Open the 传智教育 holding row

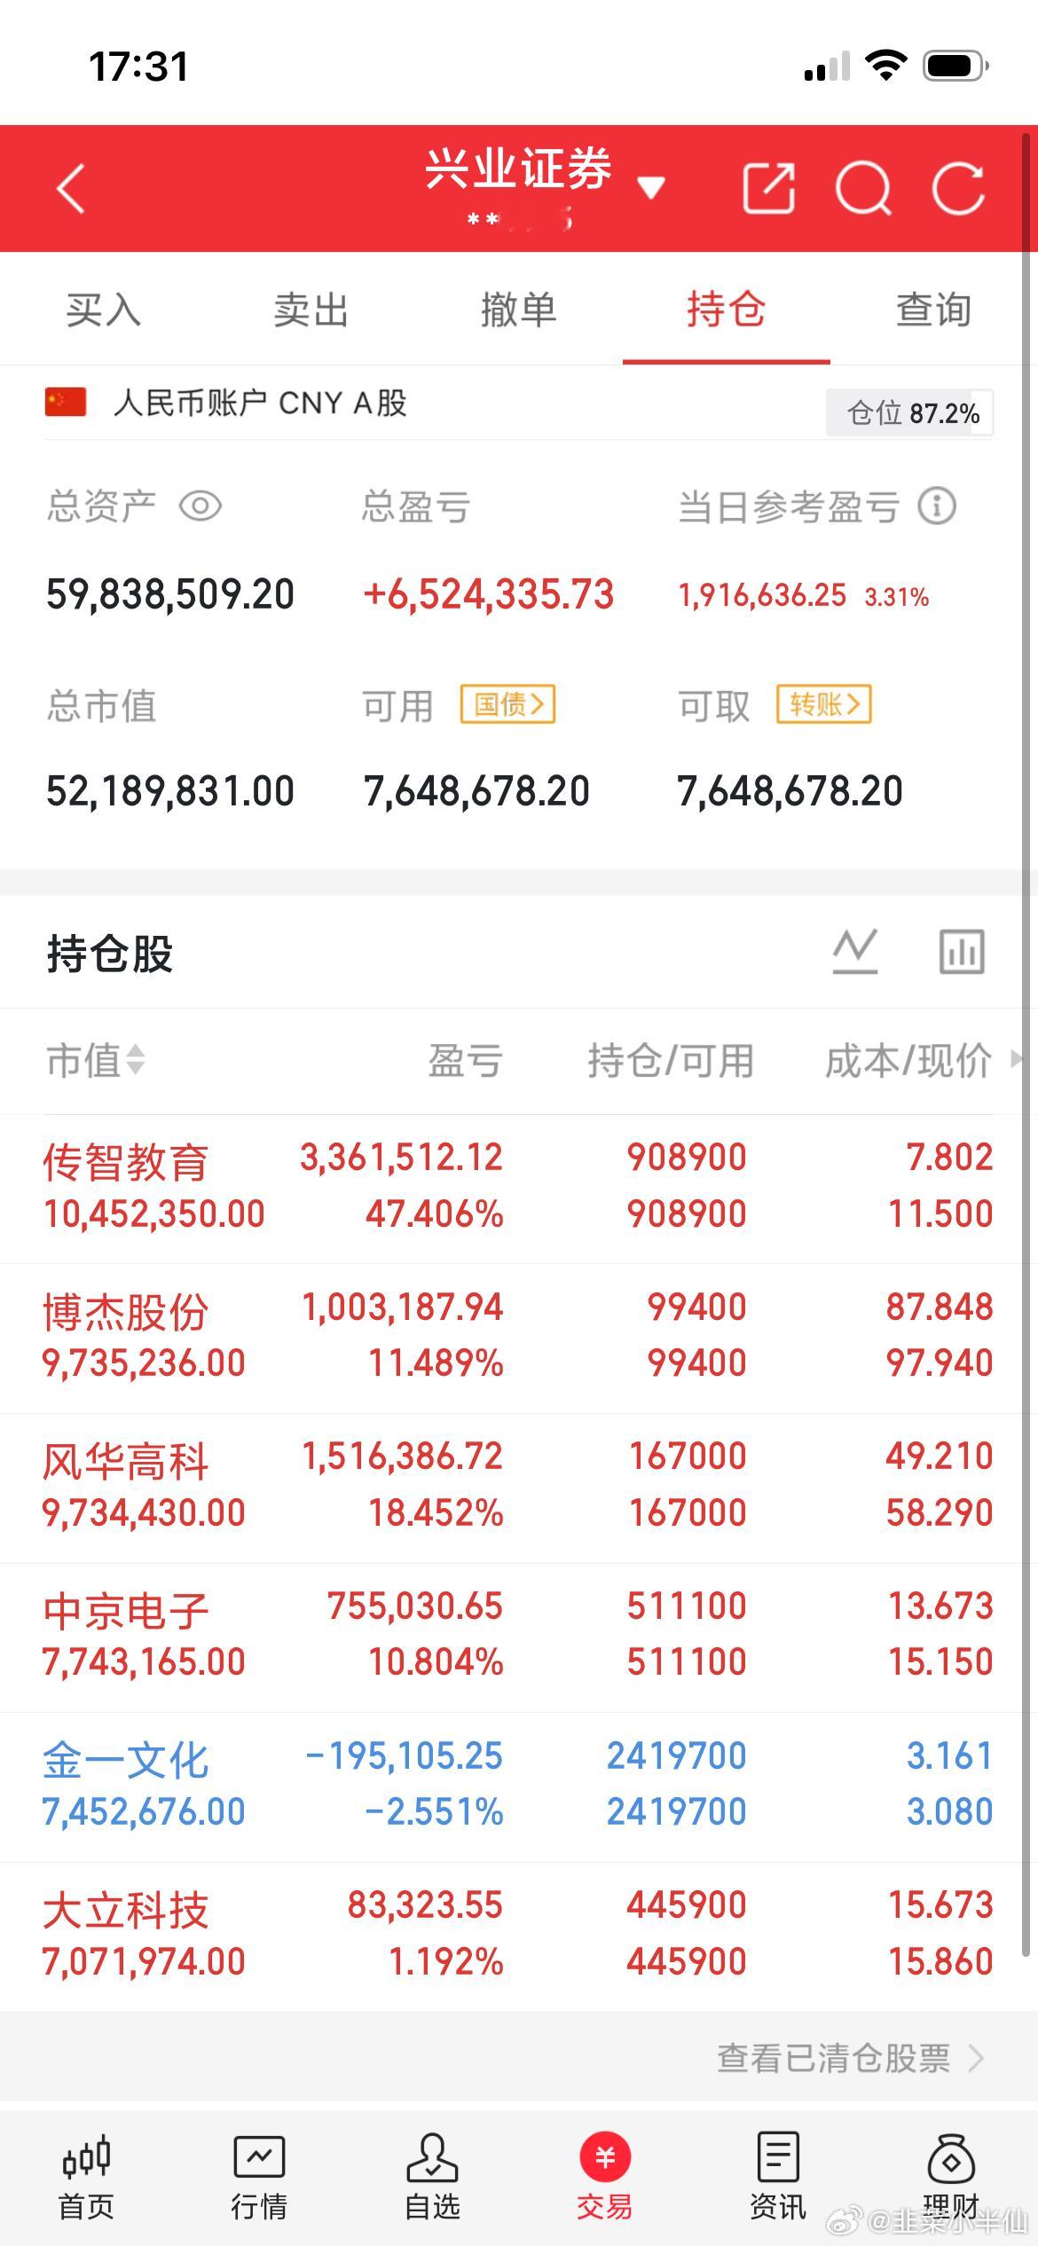pos(519,1189)
